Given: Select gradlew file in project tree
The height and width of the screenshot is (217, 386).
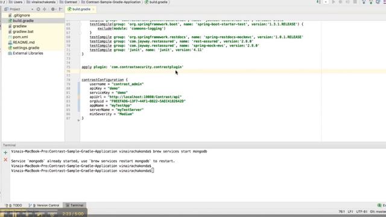Looking at the screenshot, I should (20, 26).
